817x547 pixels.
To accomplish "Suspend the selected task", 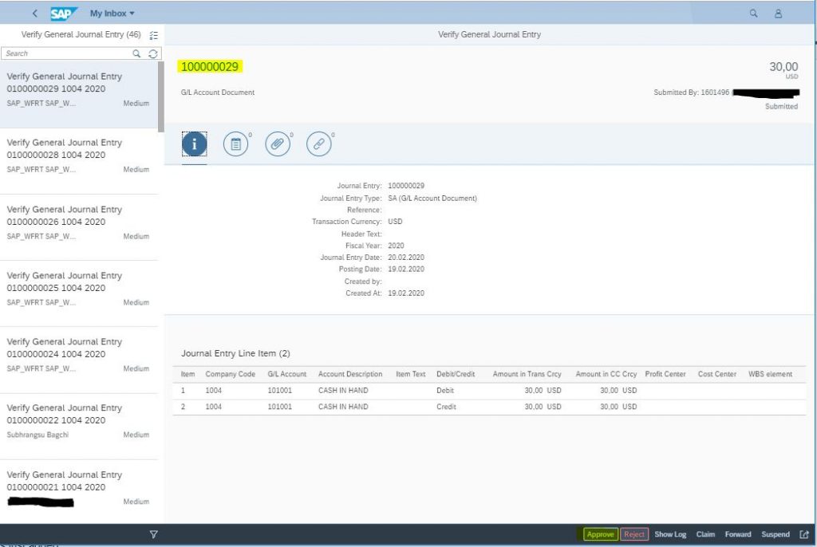I will [x=776, y=534].
